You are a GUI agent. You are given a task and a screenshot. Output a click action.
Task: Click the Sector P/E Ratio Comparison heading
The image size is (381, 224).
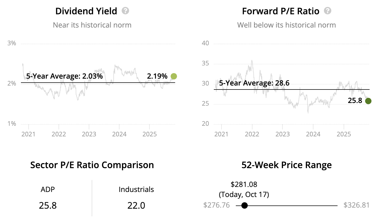pos(92,165)
